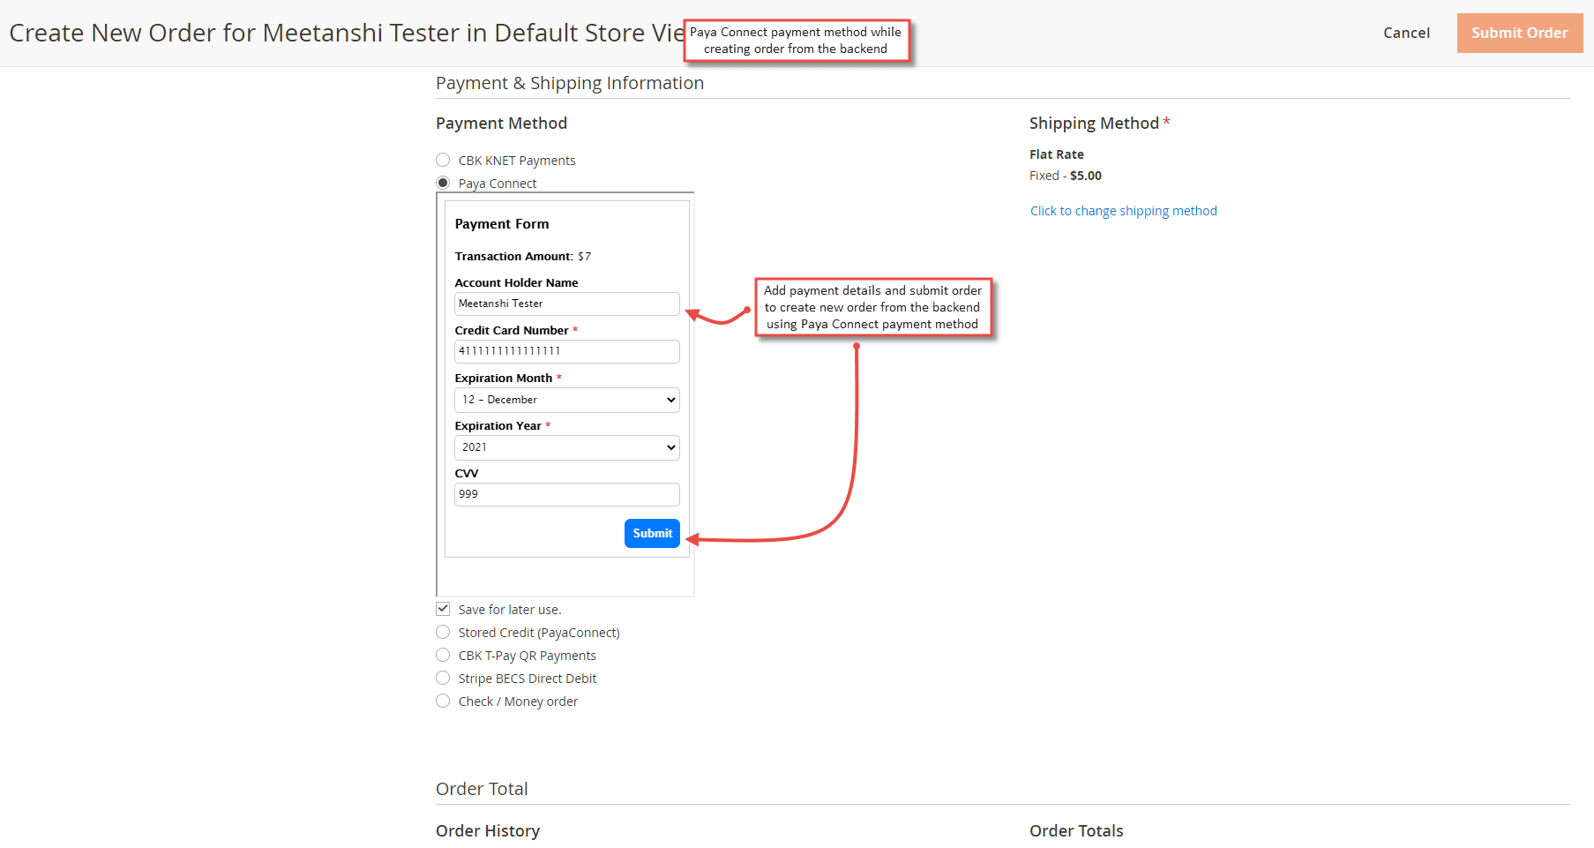Open the Expiration Month dropdown
Screen dimensions: 1594x848
(x=566, y=400)
